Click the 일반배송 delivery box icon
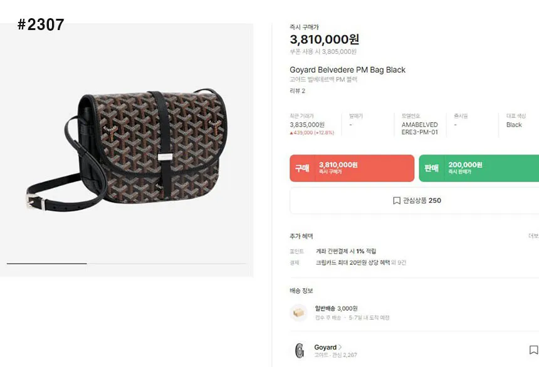Image resolution: width=539 pixels, height=367 pixels. 299,313
